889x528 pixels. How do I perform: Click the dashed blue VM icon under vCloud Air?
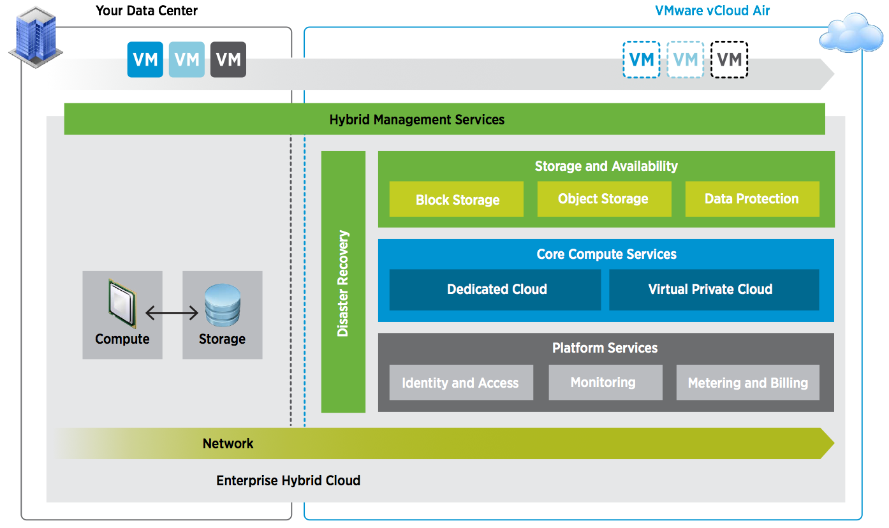click(642, 59)
